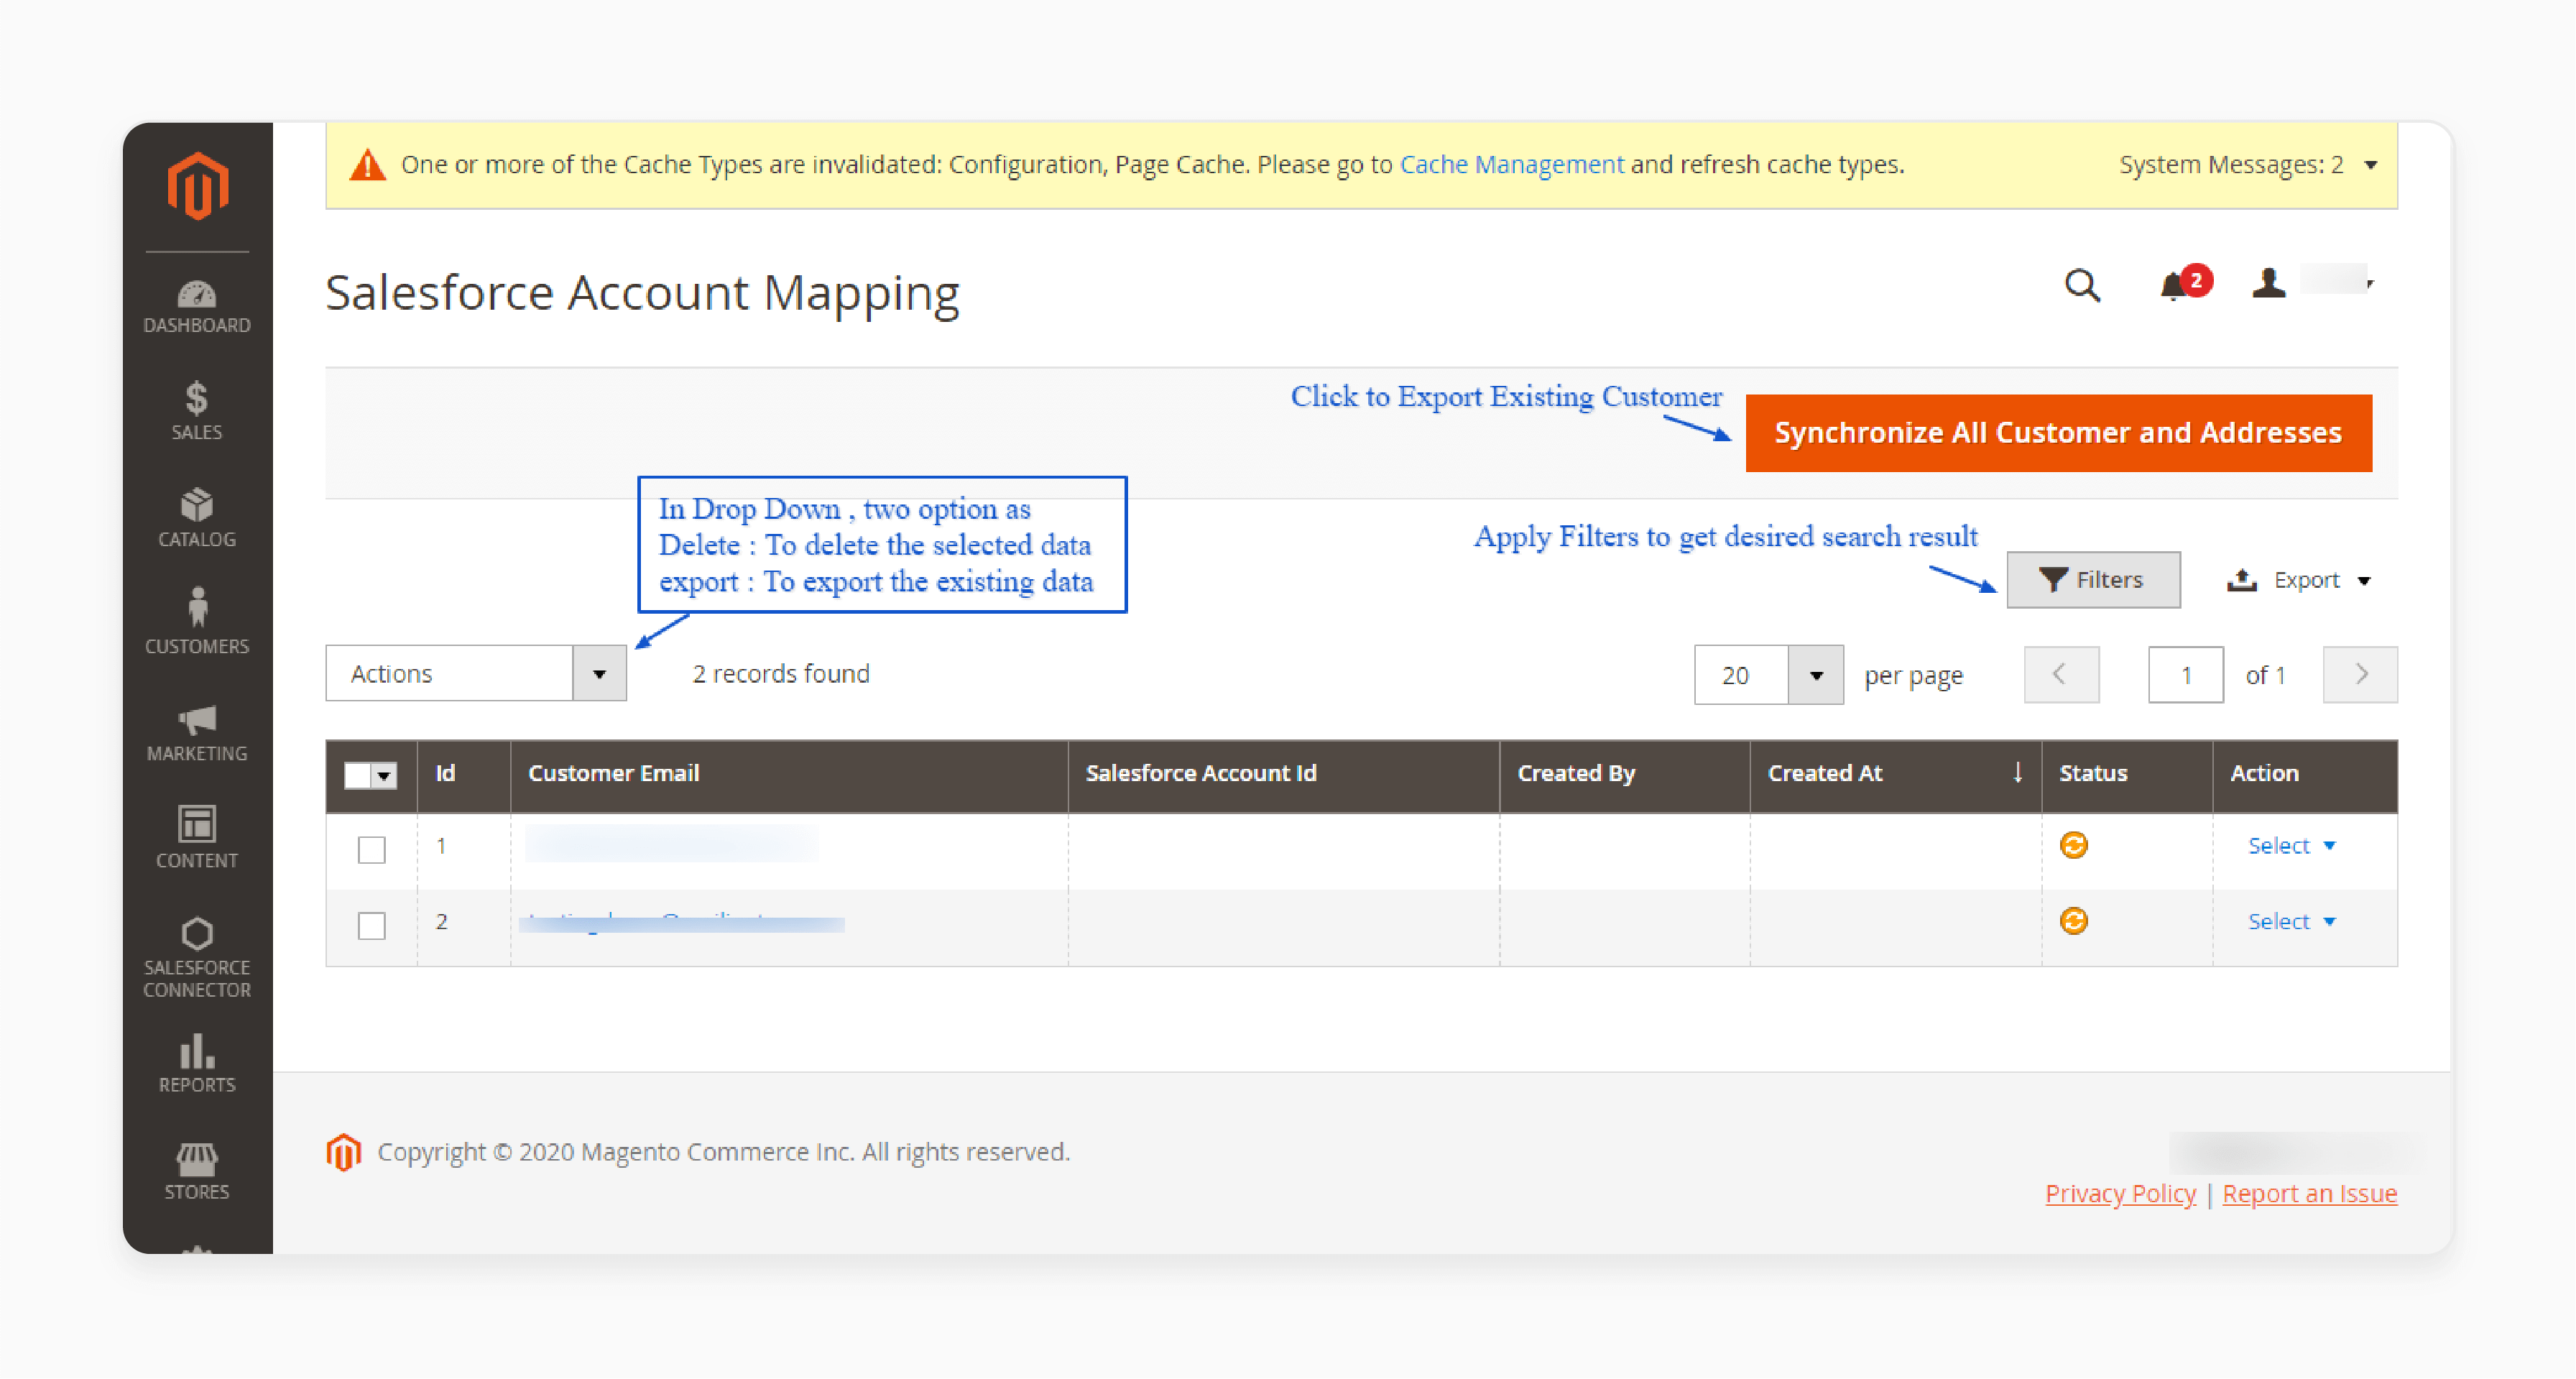Expand System Messages: 2 dropdown

tap(2248, 165)
